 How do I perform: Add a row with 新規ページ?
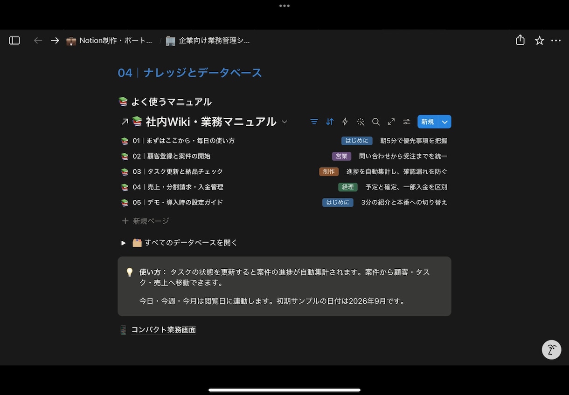click(x=146, y=221)
